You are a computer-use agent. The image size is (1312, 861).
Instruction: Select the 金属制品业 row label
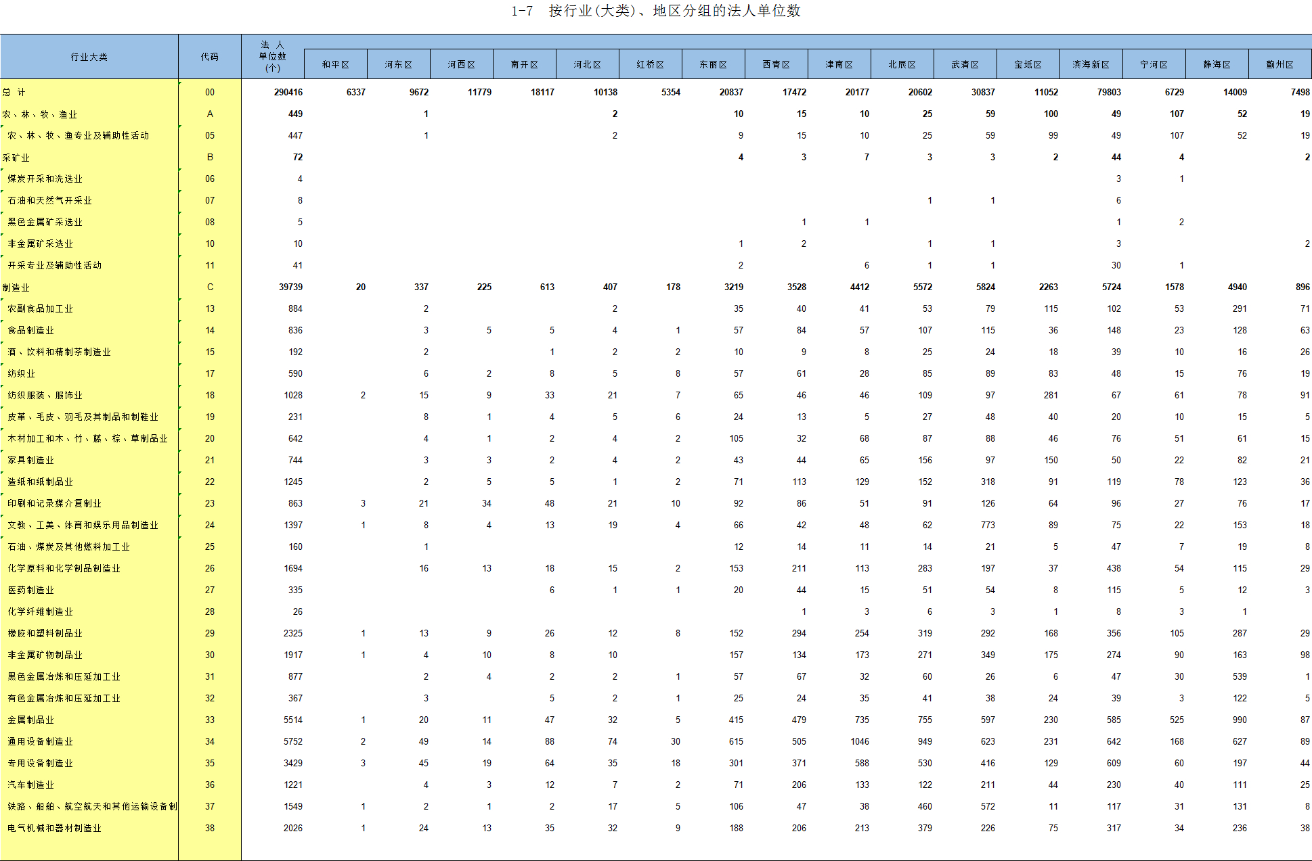[30, 720]
